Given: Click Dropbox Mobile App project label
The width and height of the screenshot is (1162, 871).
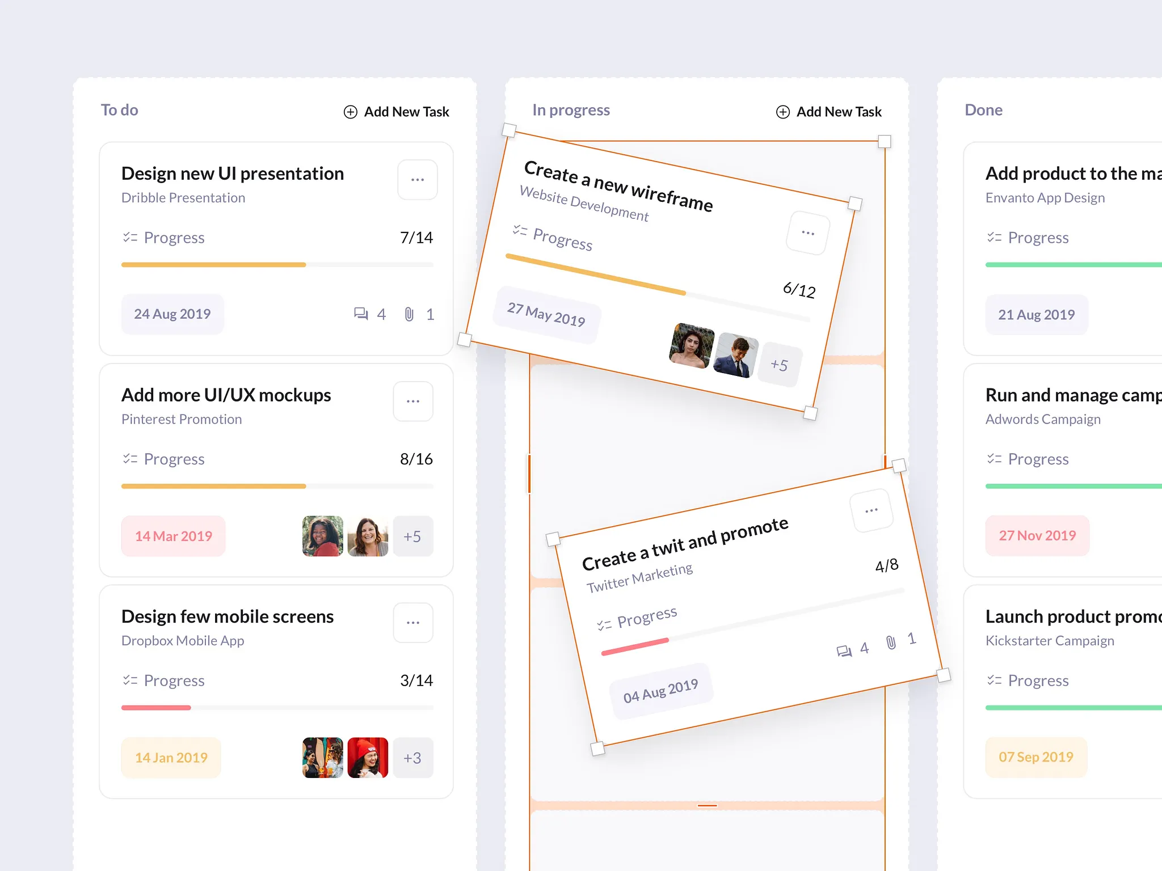Looking at the screenshot, I should coord(183,641).
